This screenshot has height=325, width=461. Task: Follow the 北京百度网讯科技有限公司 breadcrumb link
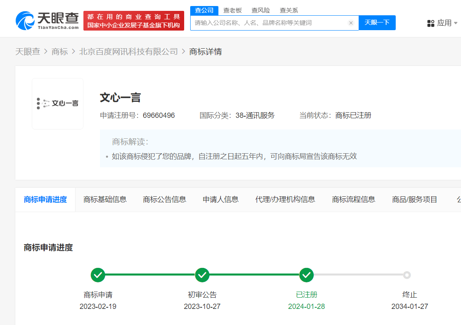pyautogui.click(x=128, y=51)
